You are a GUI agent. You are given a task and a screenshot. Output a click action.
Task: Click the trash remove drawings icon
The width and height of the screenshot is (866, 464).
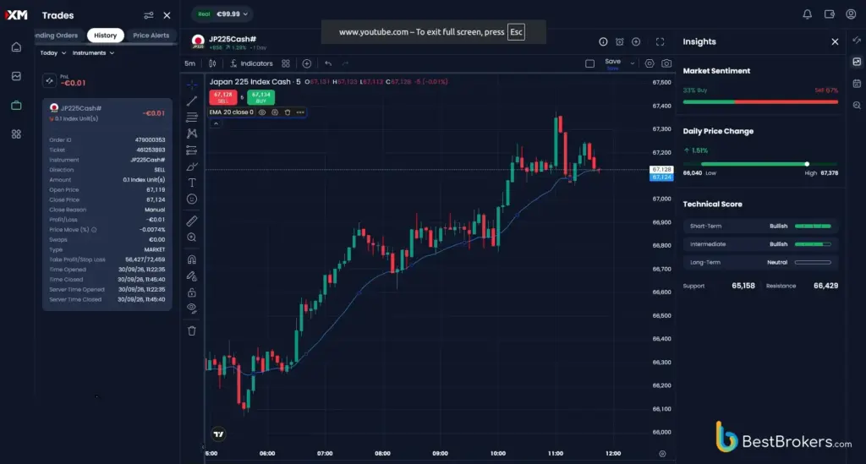[x=192, y=331]
